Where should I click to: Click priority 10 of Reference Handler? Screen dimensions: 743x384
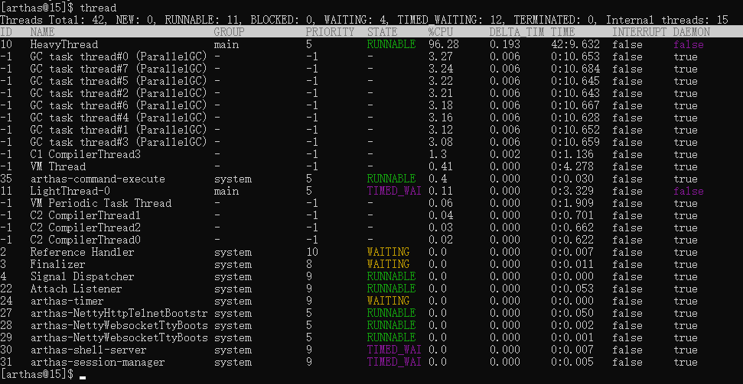click(311, 252)
